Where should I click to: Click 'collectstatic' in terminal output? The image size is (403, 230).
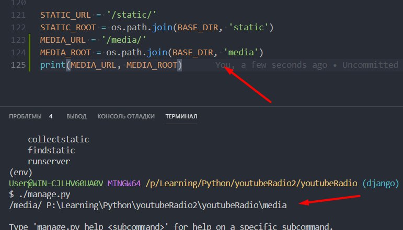[59, 139]
